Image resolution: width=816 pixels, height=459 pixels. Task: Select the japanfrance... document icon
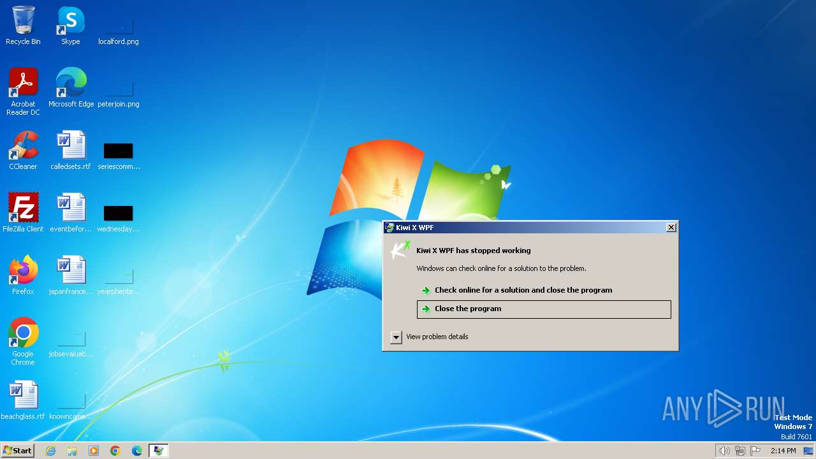(x=71, y=275)
